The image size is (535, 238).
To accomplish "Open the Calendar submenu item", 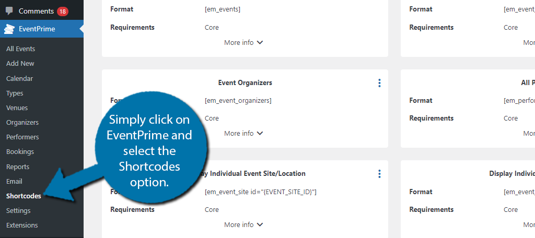I will click(19, 78).
